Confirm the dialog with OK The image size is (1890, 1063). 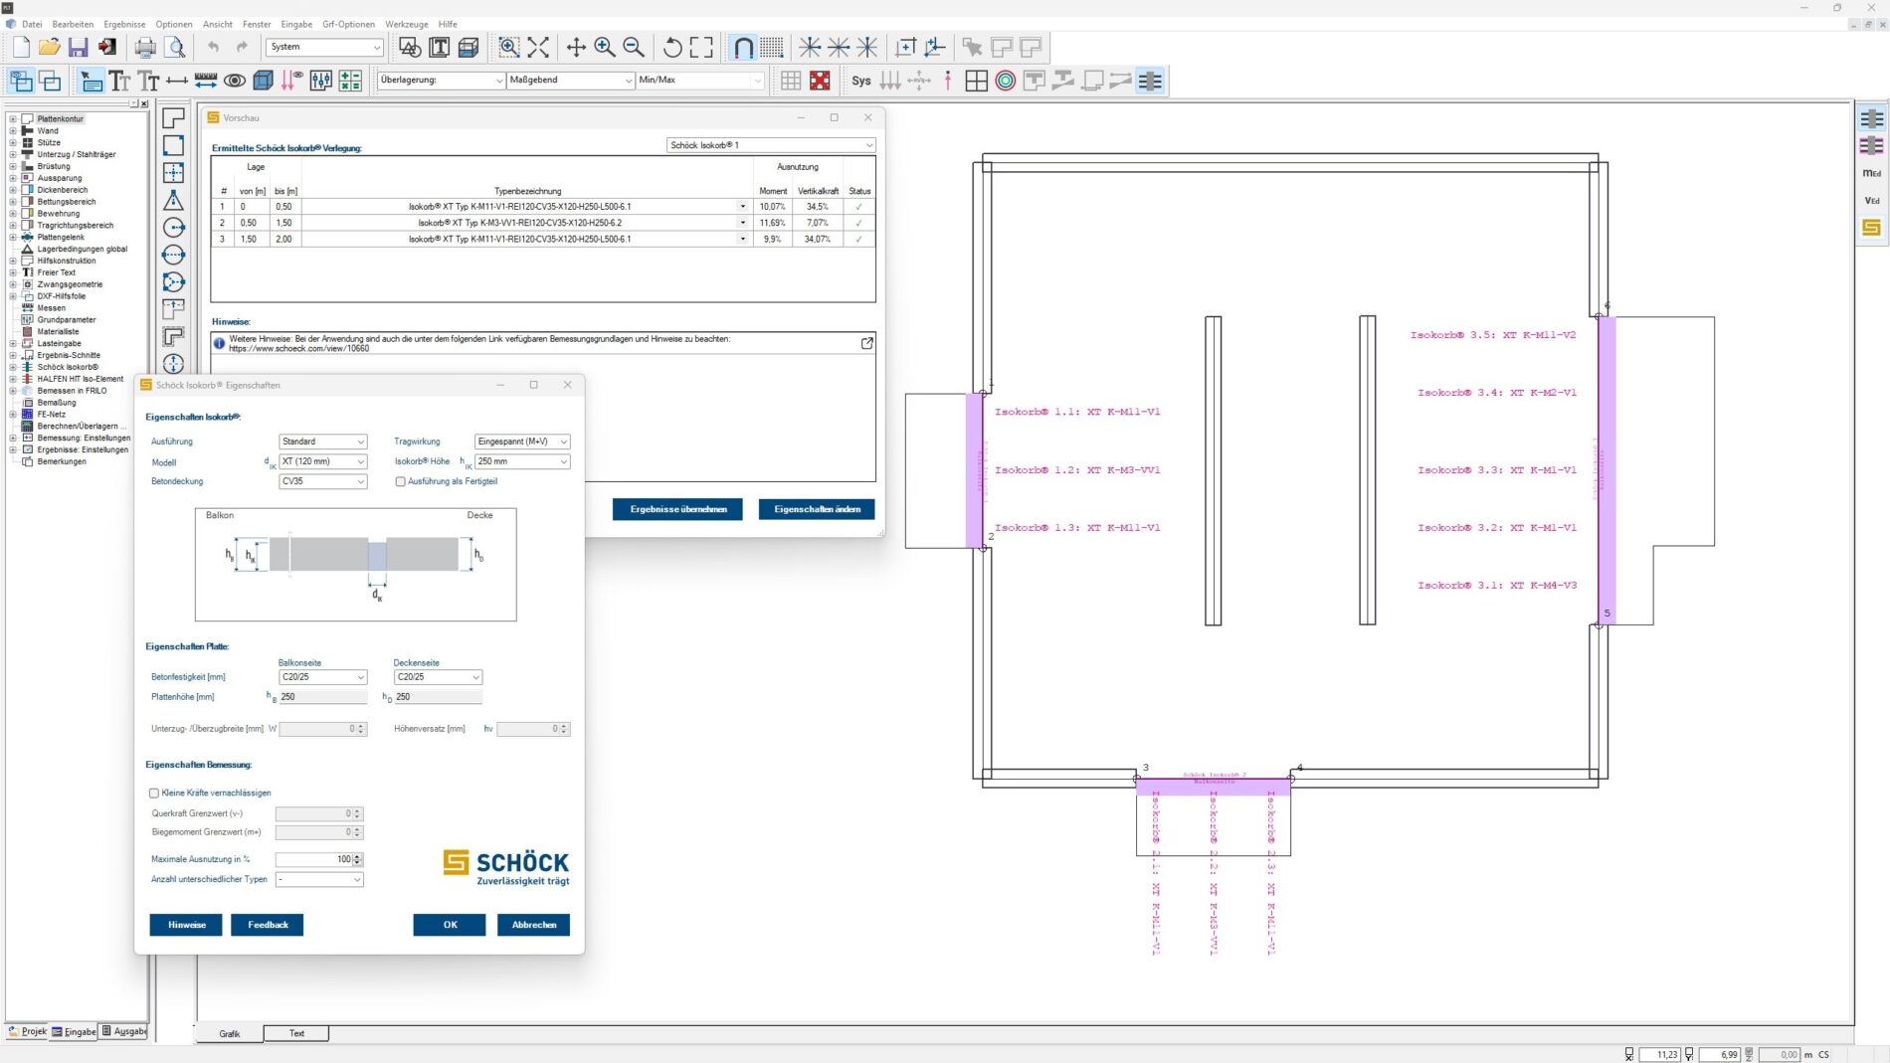tap(450, 925)
